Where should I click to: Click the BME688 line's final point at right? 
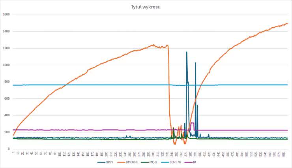click(287, 24)
